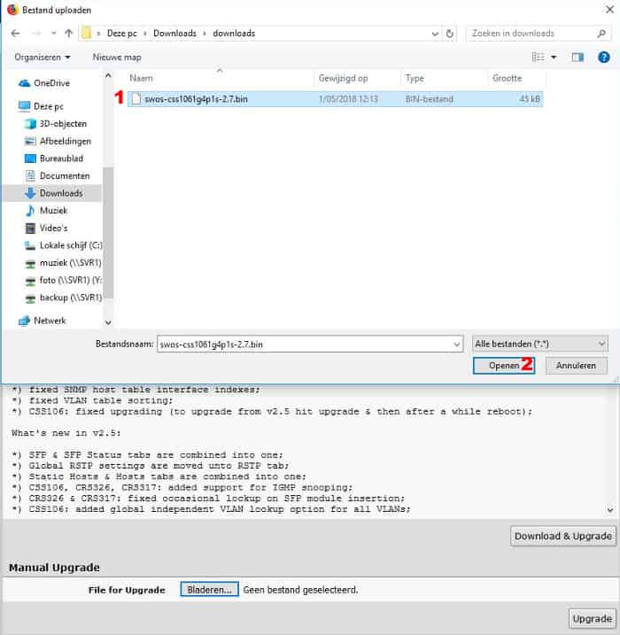Open the Afbeeldingen folder
620x635 pixels.
tap(58, 142)
